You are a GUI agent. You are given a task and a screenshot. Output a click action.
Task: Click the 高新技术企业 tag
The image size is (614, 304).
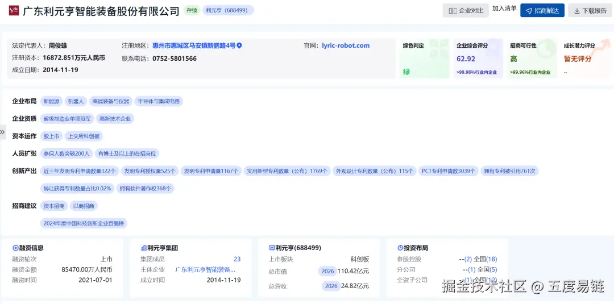tap(115, 119)
